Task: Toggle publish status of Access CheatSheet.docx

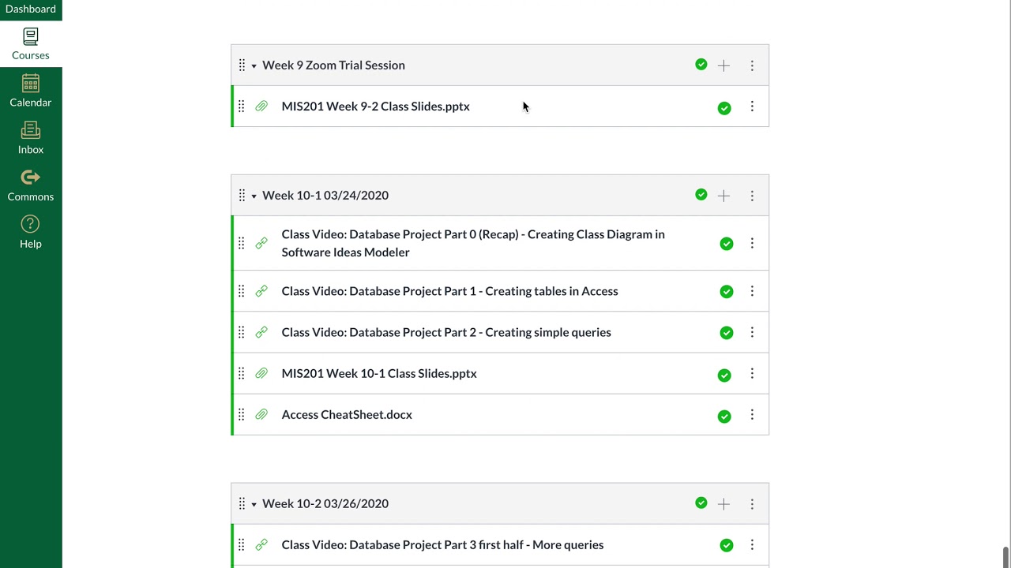Action: 724,417
